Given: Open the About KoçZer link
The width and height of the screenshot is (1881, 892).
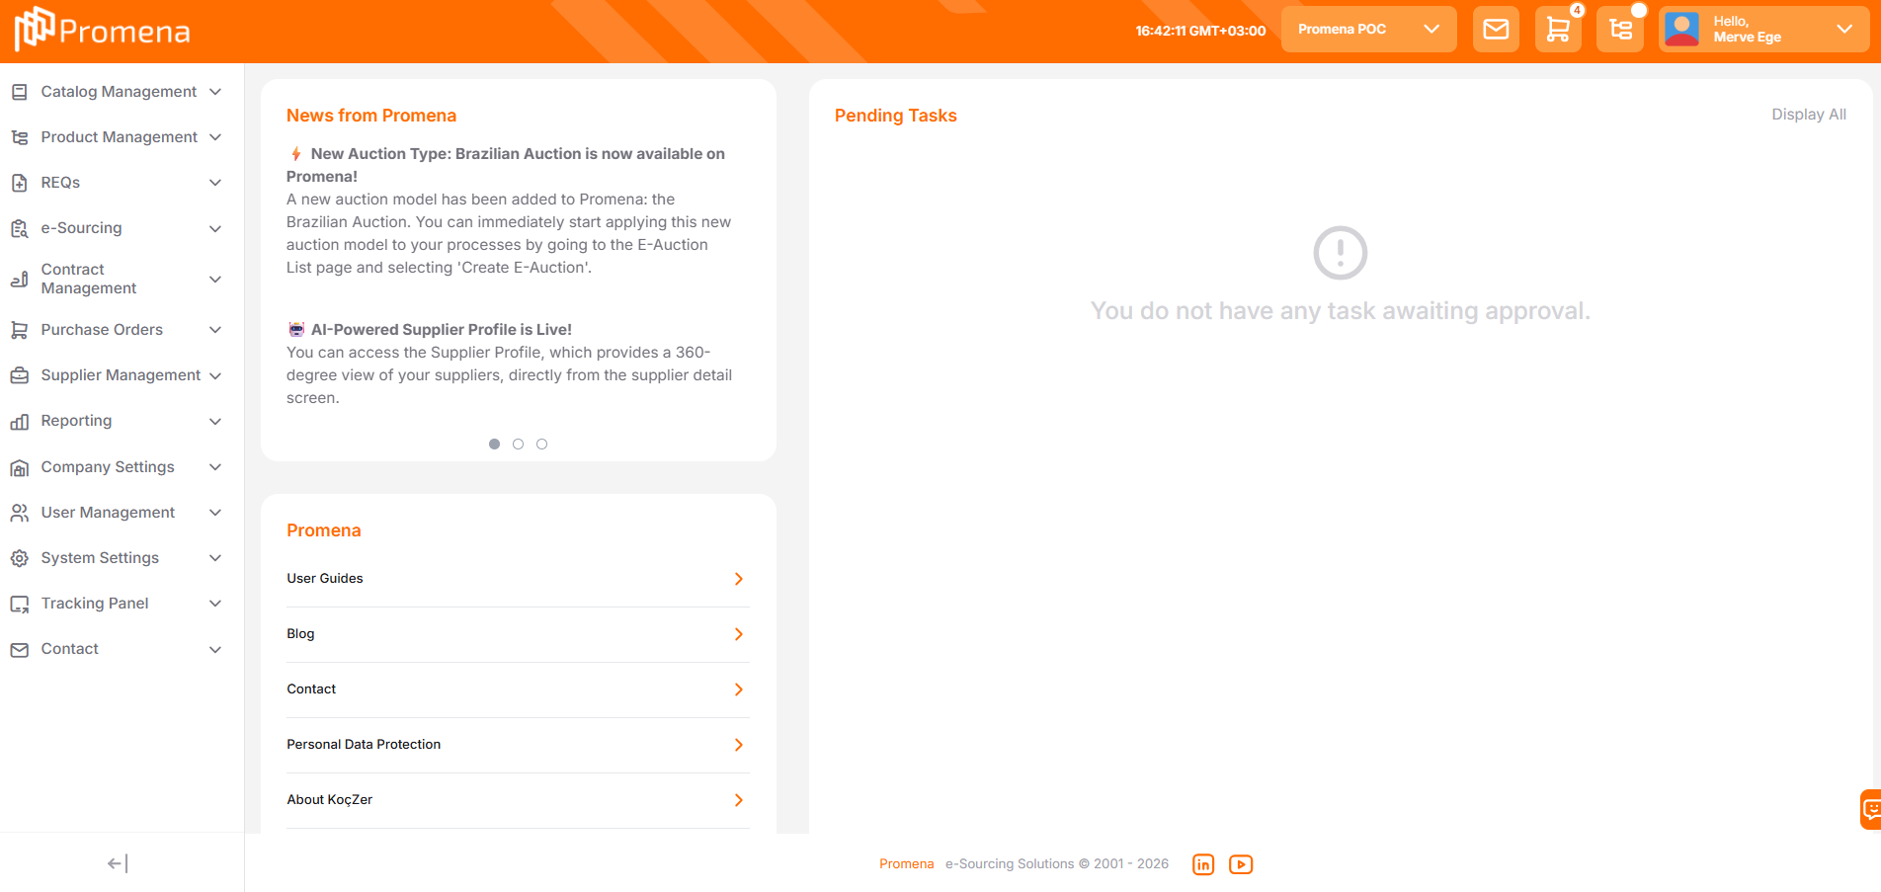Looking at the screenshot, I should [x=330, y=800].
